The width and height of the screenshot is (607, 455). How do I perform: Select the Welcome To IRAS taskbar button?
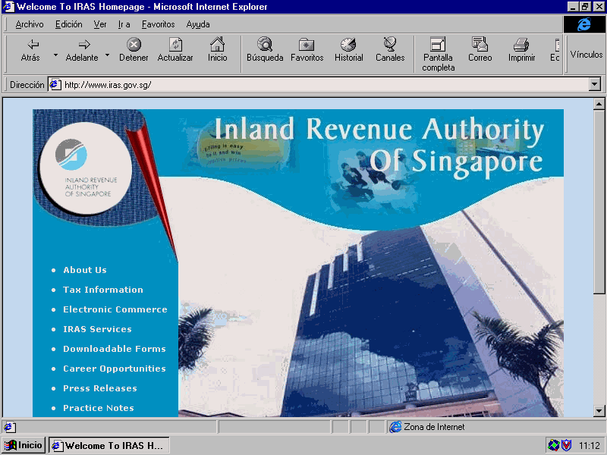coord(109,445)
